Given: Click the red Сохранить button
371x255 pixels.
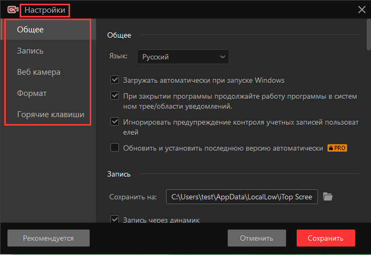Looking at the screenshot, I should 326,238.
